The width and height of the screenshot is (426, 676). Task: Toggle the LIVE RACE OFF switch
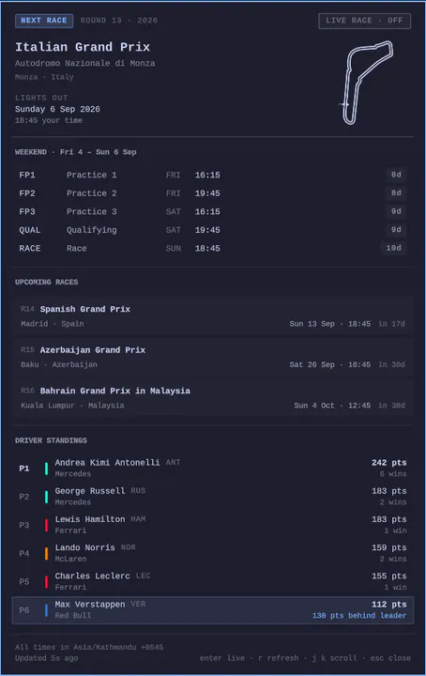coord(364,21)
